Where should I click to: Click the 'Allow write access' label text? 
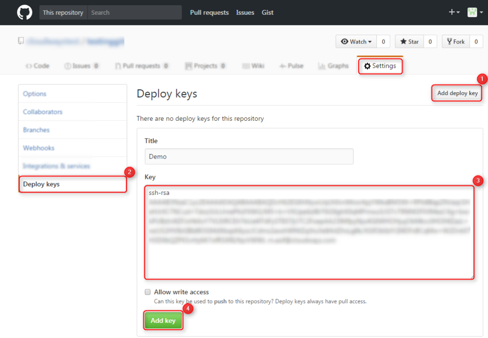(182, 292)
